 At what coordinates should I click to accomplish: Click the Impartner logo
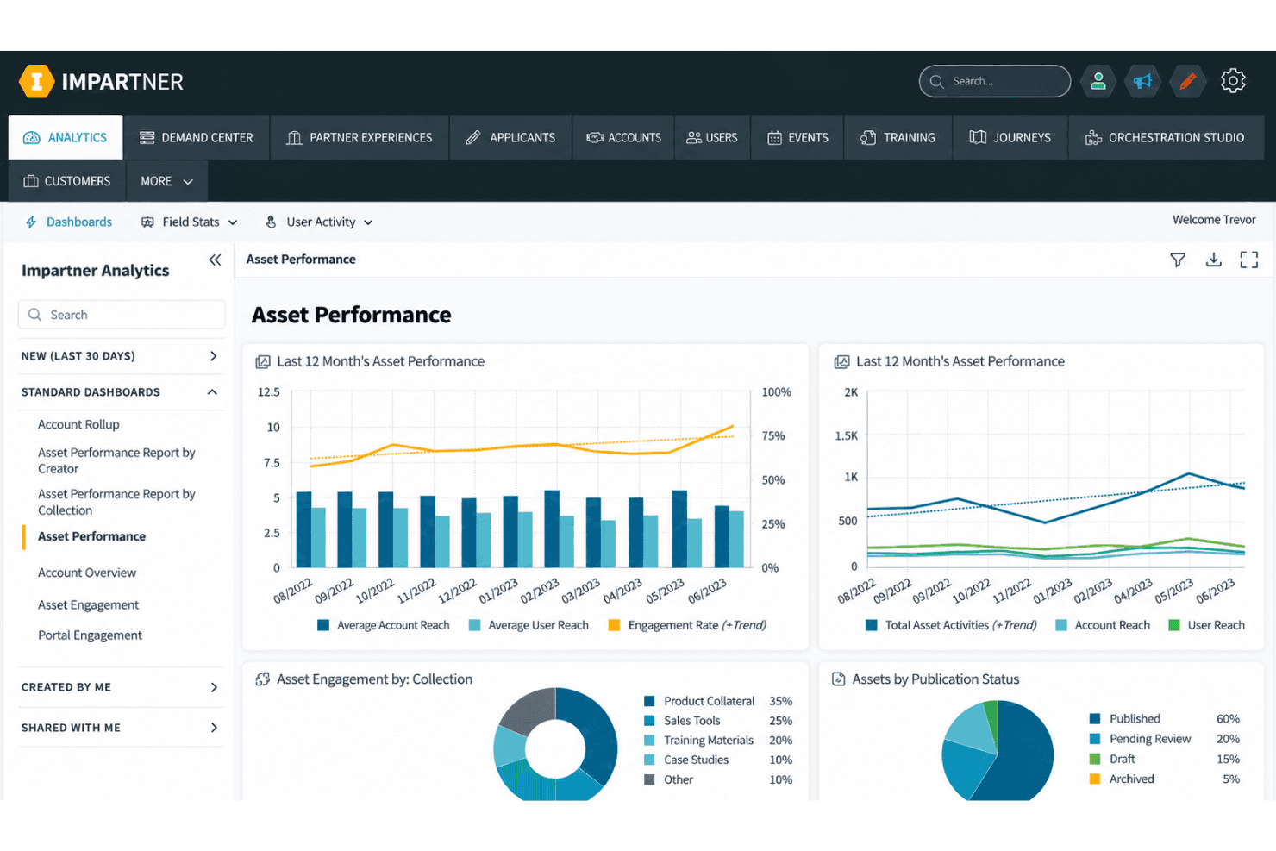coord(101,82)
